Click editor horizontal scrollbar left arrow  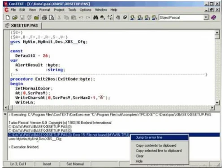pyautogui.click(x=6, y=108)
